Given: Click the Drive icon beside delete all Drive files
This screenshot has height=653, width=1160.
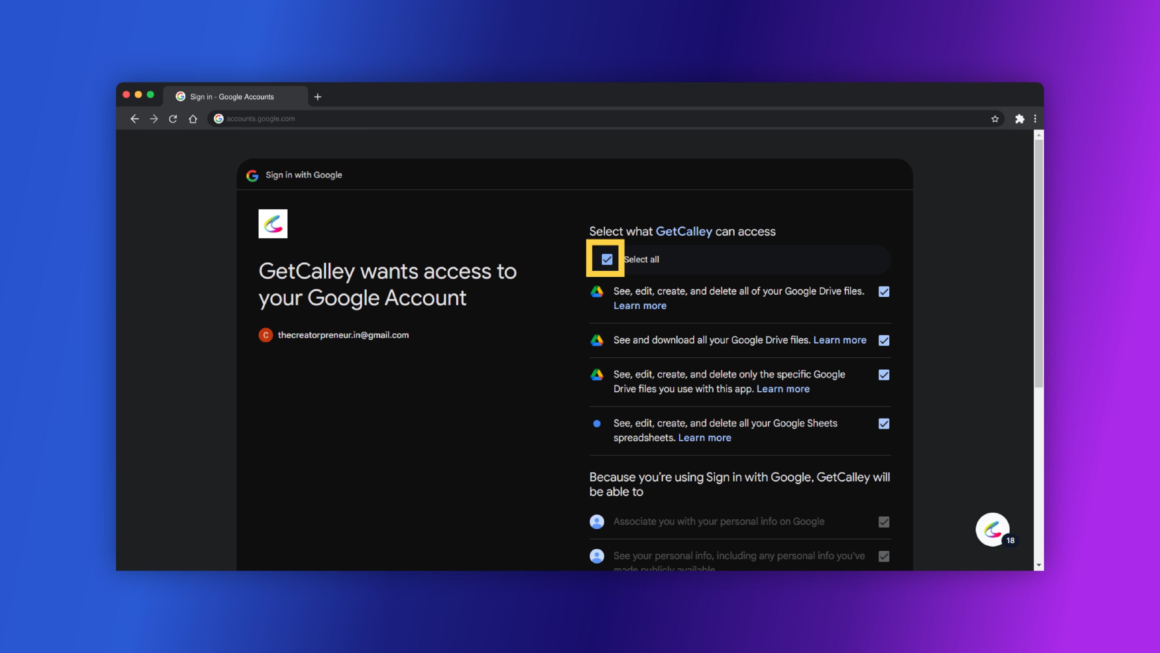Looking at the screenshot, I should [x=597, y=292].
